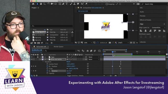Click Toggle Switches / Modes button
168x94 pixels.
(x=75, y=75)
